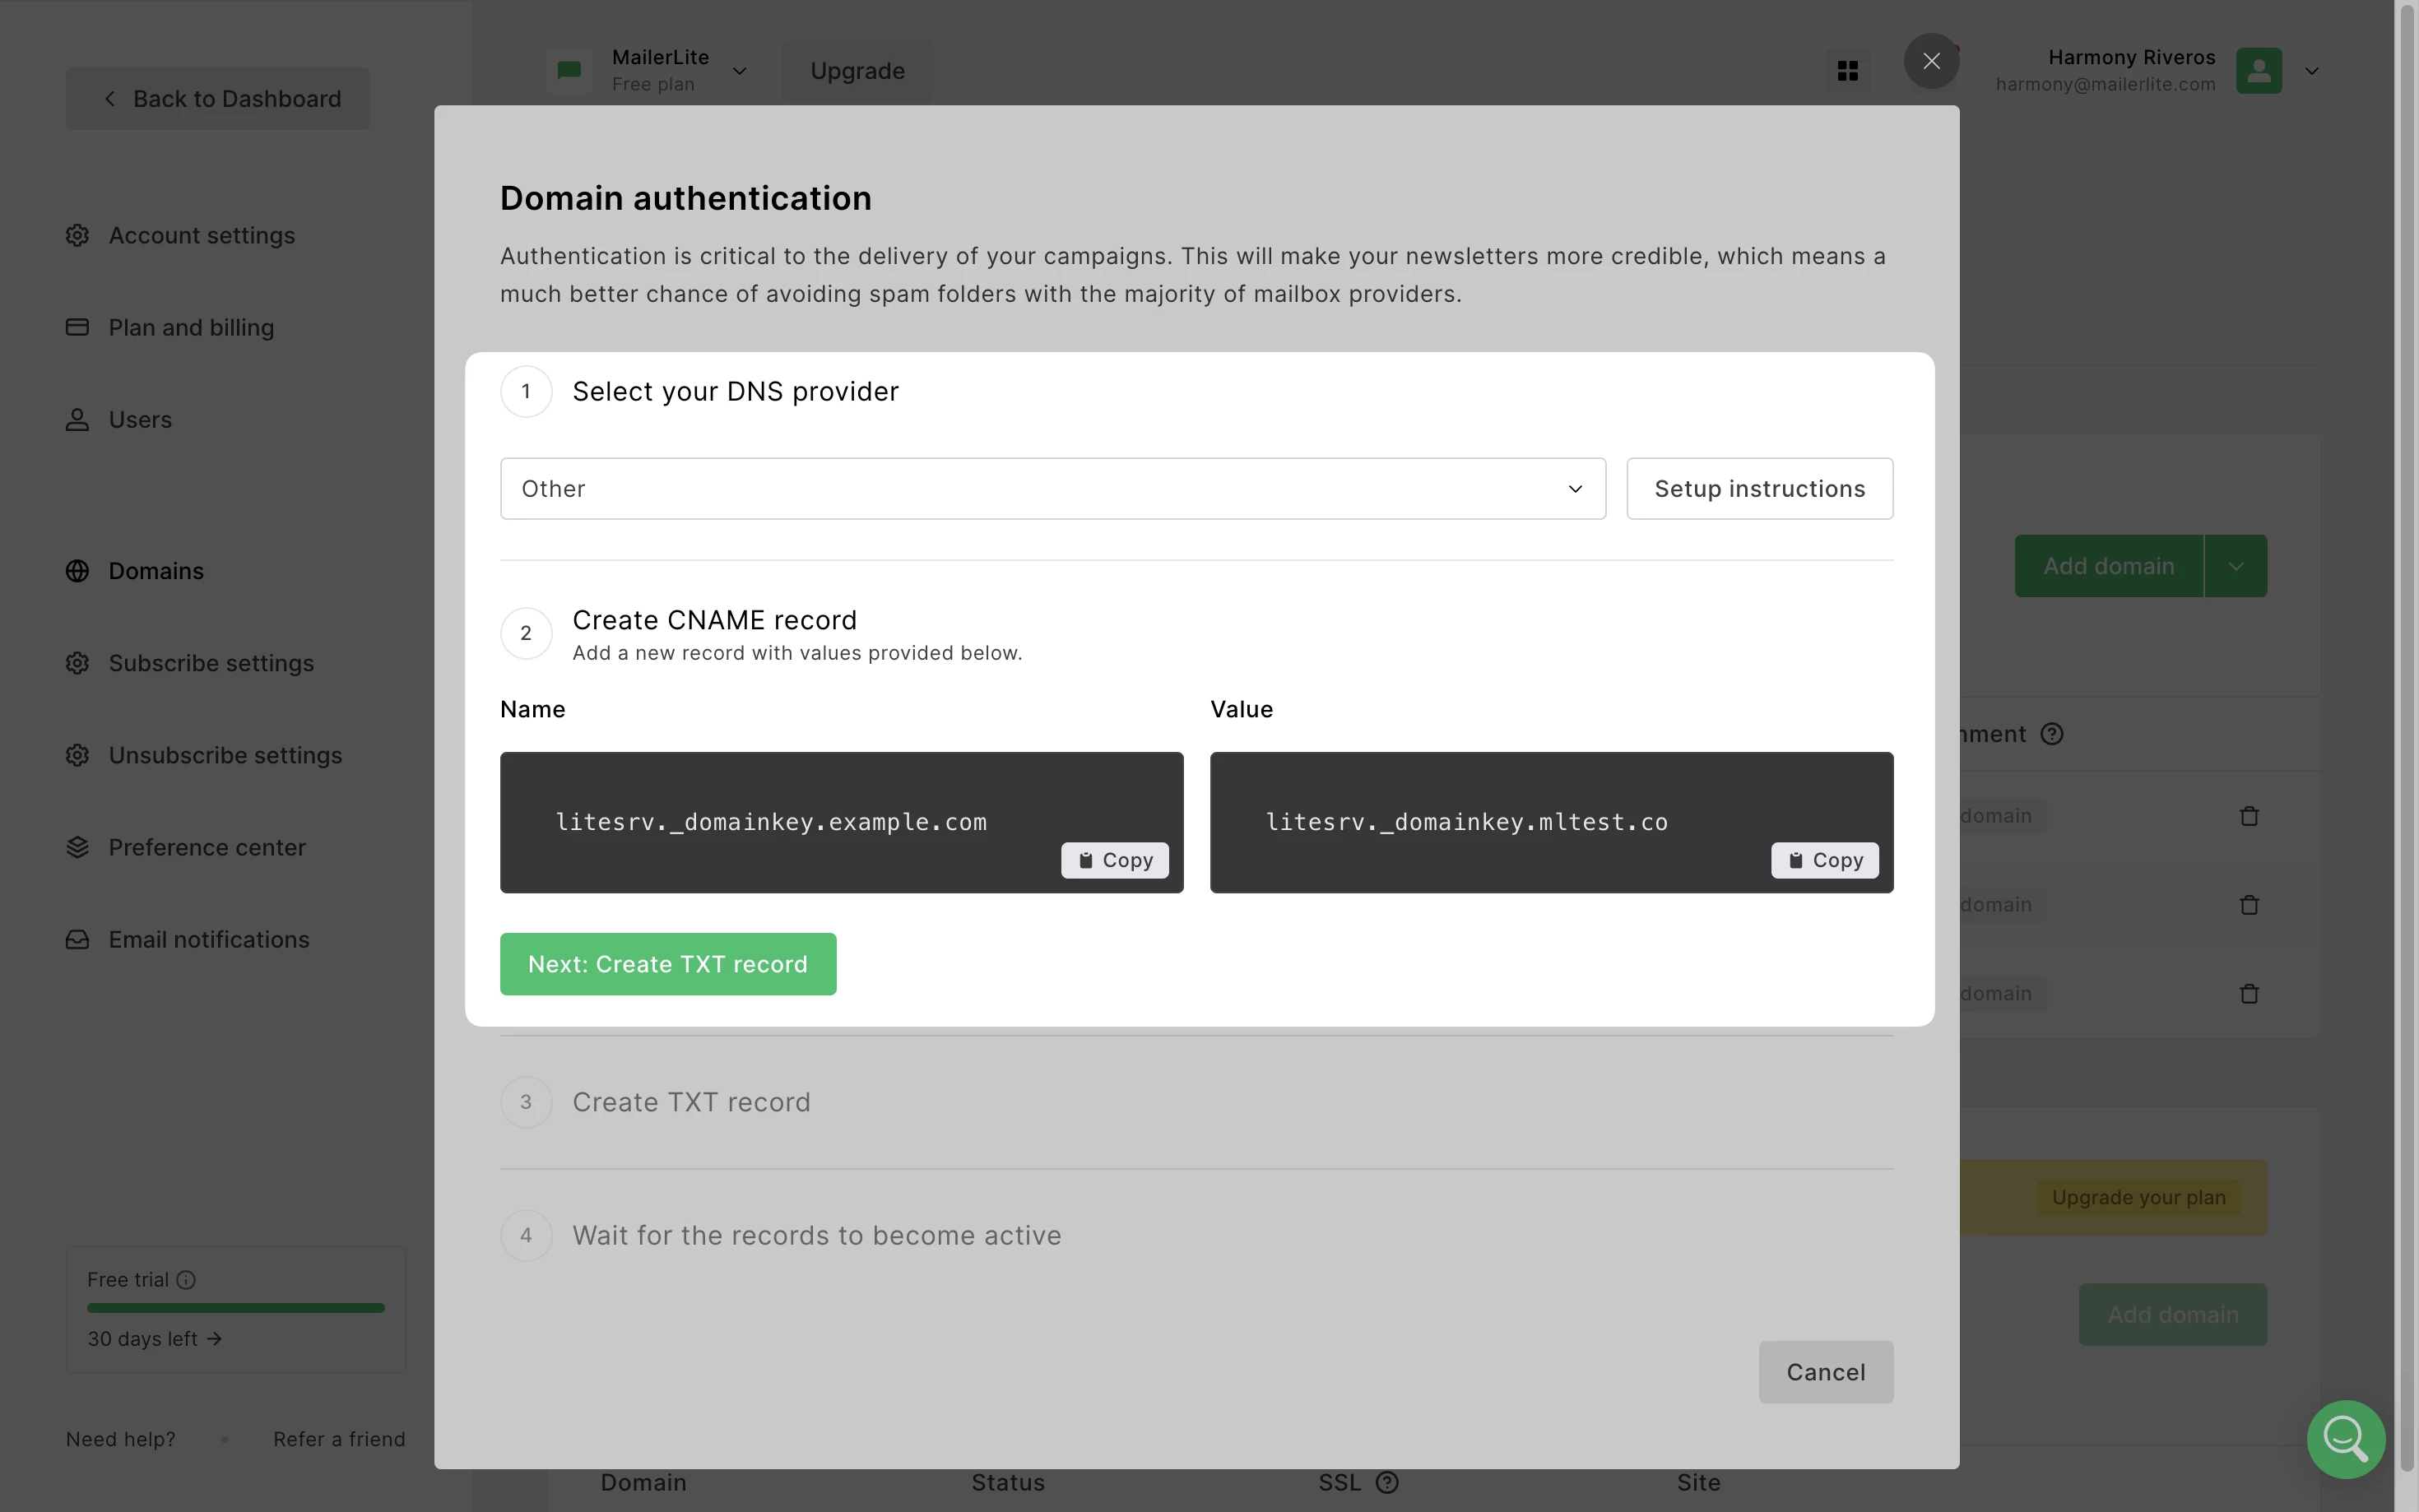The height and width of the screenshot is (1512, 2419).
Task: Copy the CNAME Name value
Action: click(1115, 860)
